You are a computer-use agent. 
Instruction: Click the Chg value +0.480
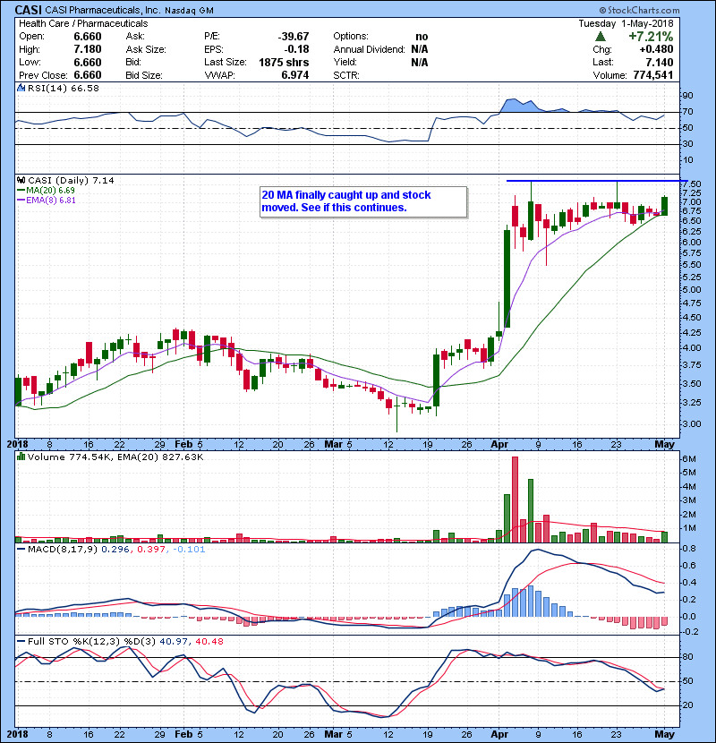tap(656, 49)
